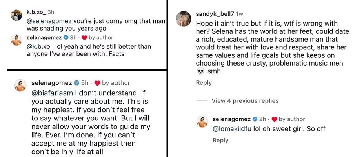Open the sandyk_bell7 username link
353x157 pixels.
215,14
